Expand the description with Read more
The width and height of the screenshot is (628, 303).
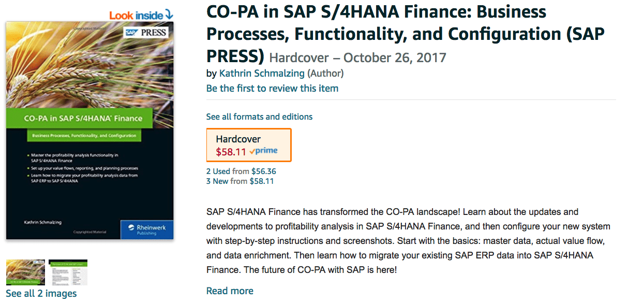point(230,291)
